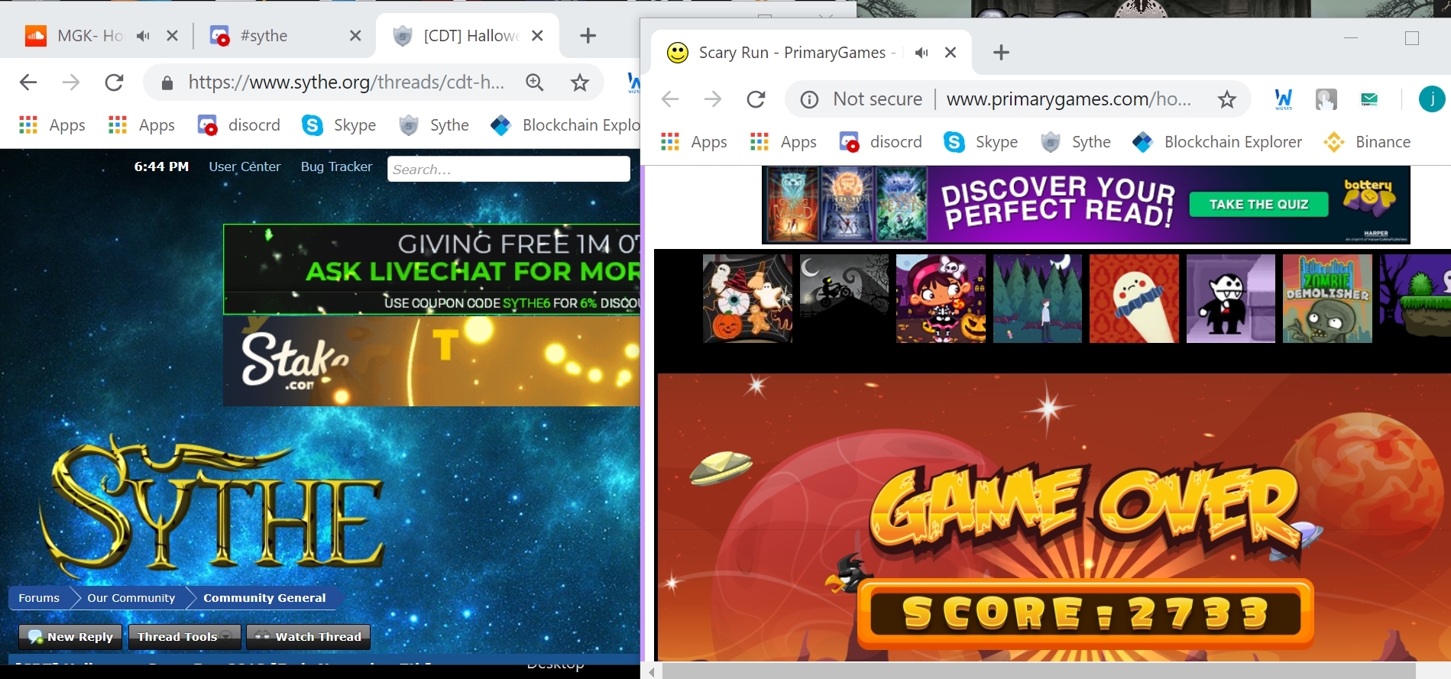The width and height of the screenshot is (1451, 679).
Task: Go back in the Sythe browser window
Action: point(28,82)
